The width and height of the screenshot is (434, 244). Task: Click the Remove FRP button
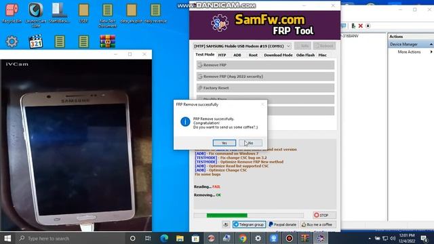[x=265, y=65]
